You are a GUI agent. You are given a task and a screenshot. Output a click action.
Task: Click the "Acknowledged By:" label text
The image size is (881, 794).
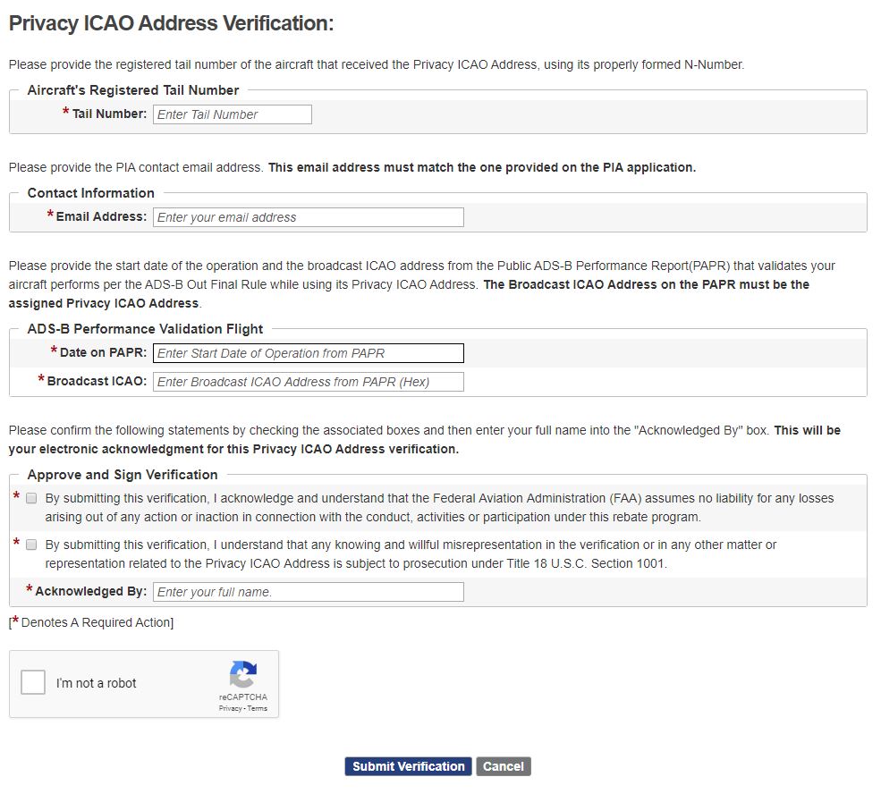coord(90,591)
